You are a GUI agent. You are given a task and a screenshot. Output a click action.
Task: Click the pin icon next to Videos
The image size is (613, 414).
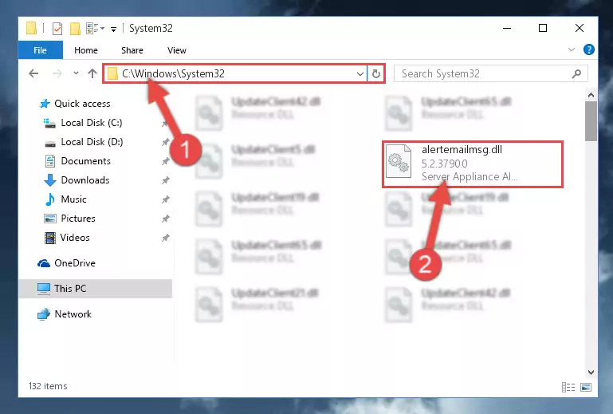click(x=165, y=238)
